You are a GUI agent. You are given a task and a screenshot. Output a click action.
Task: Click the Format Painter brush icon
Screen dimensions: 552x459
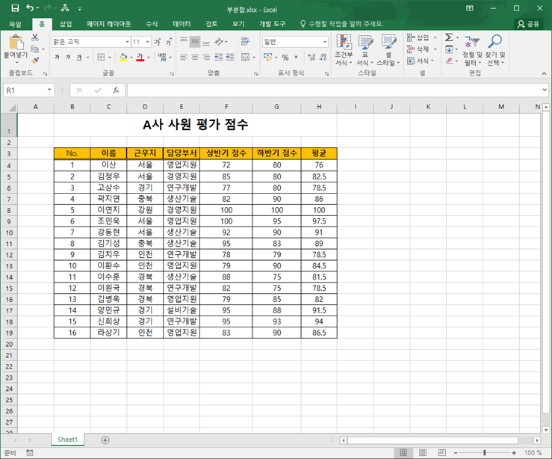[x=35, y=61]
